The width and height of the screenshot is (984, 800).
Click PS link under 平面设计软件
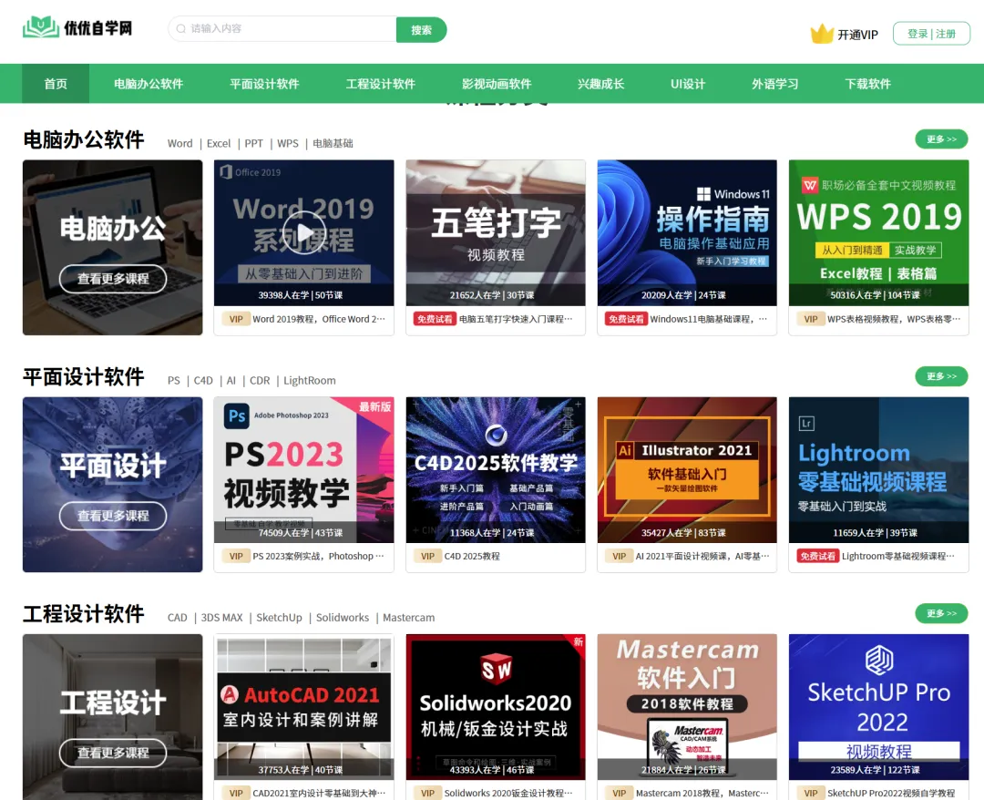pyautogui.click(x=174, y=380)
